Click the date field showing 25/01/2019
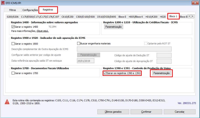 point(85,61)
